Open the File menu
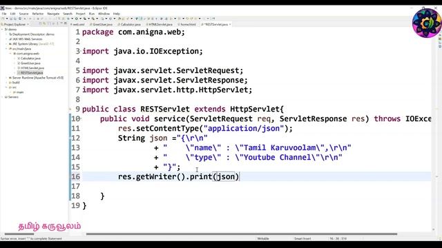This screenshot has width=442, height=248. 4,14
